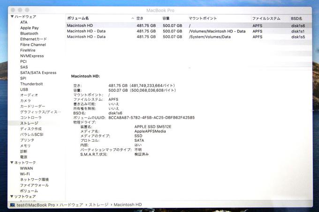Select the /System/Volumes/Data volume row

coord(189,37)
